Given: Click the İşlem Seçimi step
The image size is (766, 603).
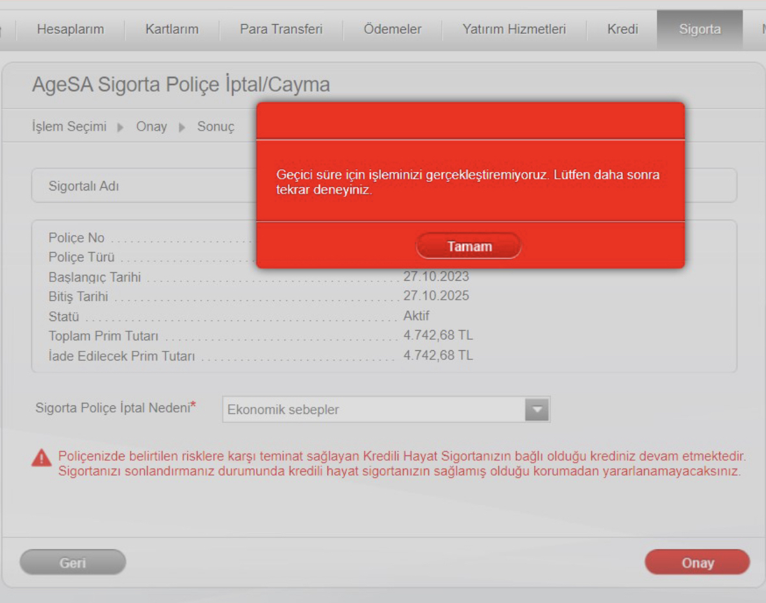Looking at the screenshot, I should 69,127.
